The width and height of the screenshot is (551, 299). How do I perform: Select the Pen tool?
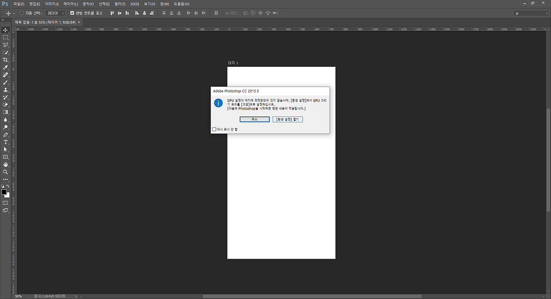[x=6, y=135]
